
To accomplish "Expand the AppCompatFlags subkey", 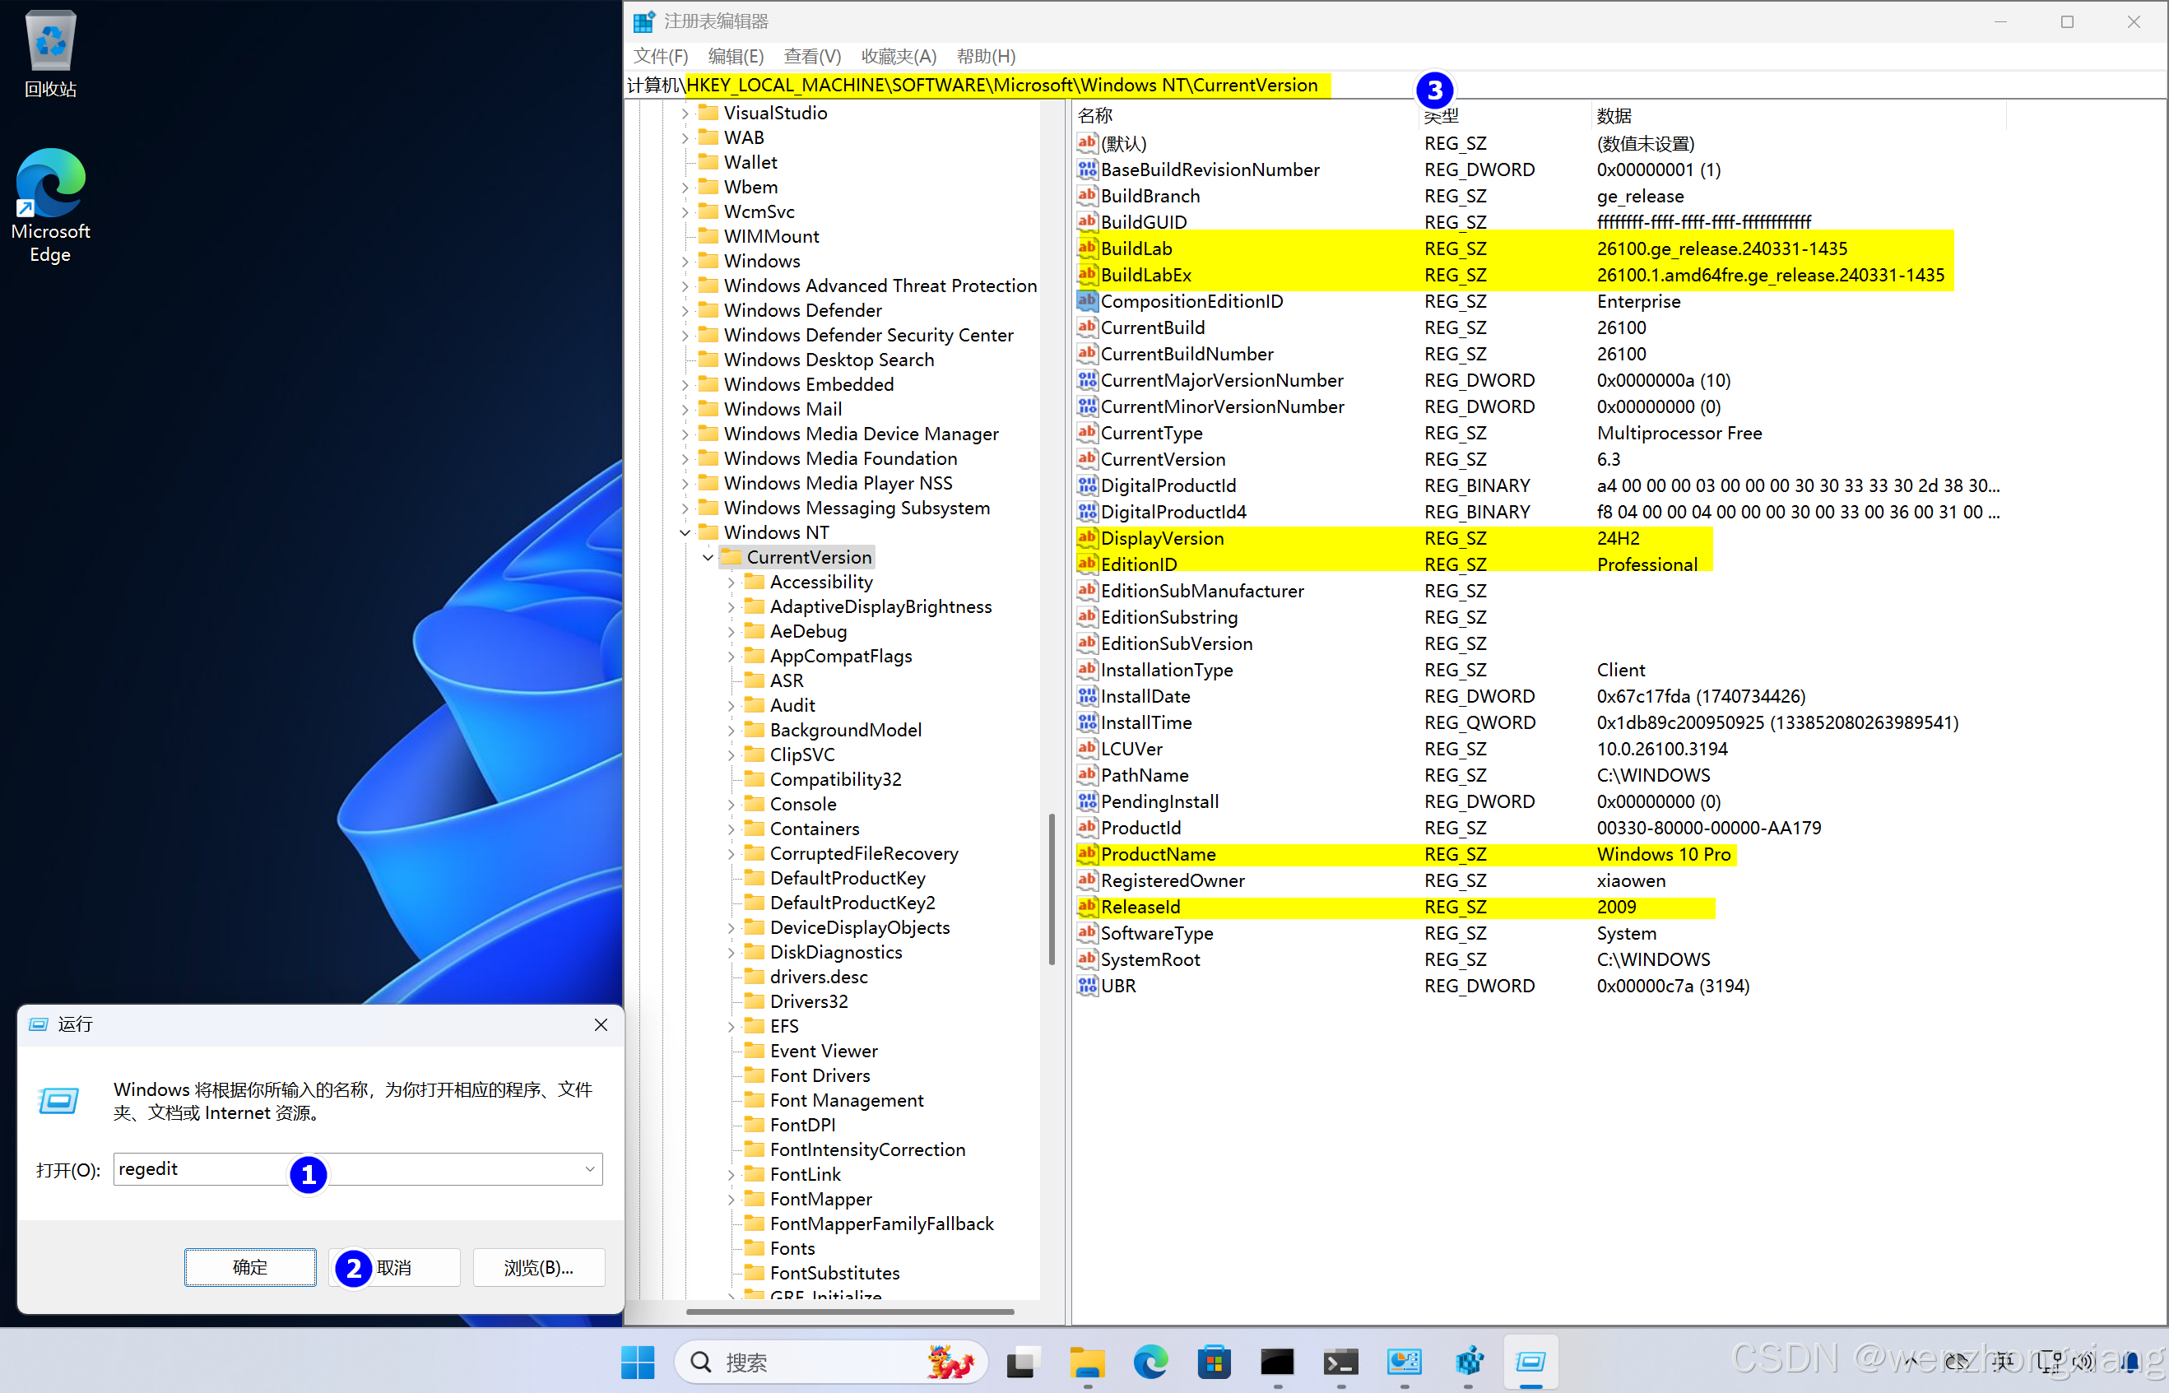I will click(731, 656).
